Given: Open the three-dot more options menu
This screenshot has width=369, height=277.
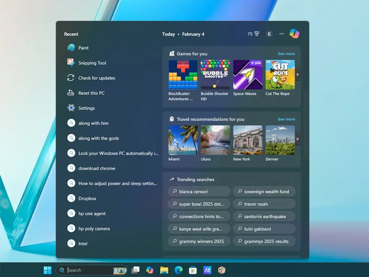Looking at the screenshot, I should coord(282,34).
